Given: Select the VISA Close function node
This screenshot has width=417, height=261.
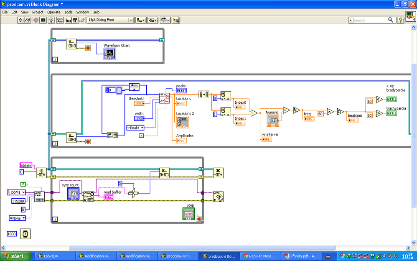Looking at the screenshot, I should pos(218,197).
